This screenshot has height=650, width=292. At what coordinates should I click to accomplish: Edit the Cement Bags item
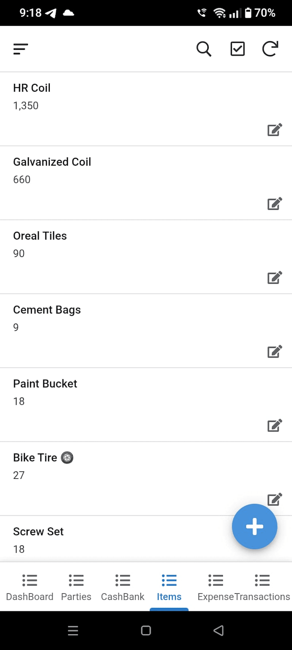[275, 351]
